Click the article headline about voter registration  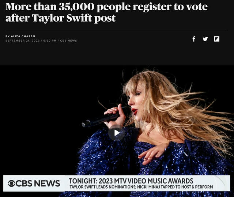pos(106,12)
